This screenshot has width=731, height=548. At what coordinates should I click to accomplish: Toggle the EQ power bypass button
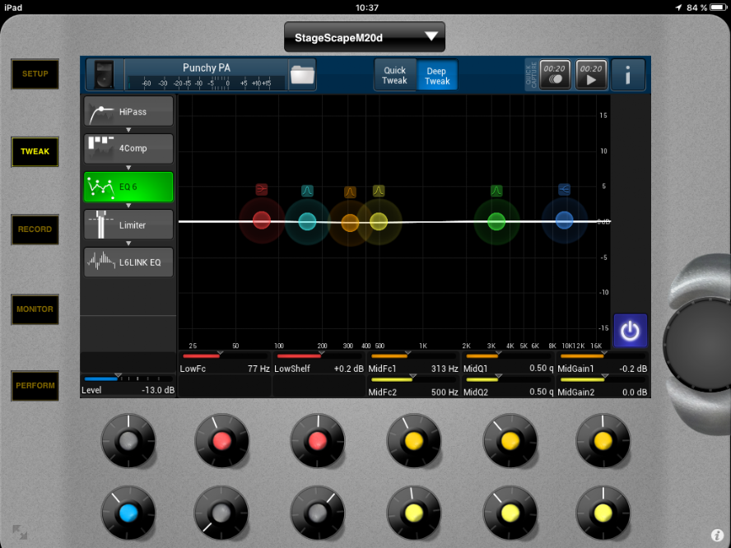tap(630, 331)
